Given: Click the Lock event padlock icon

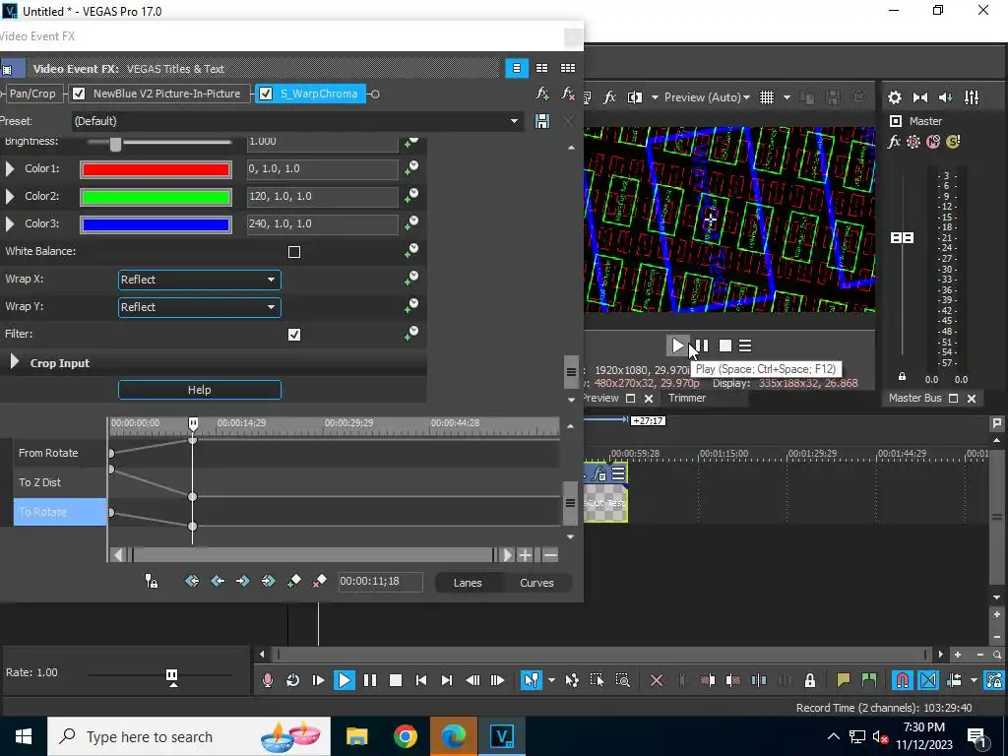Looking at the screenshot, I should pyautogui.click(x=810, y=680).
